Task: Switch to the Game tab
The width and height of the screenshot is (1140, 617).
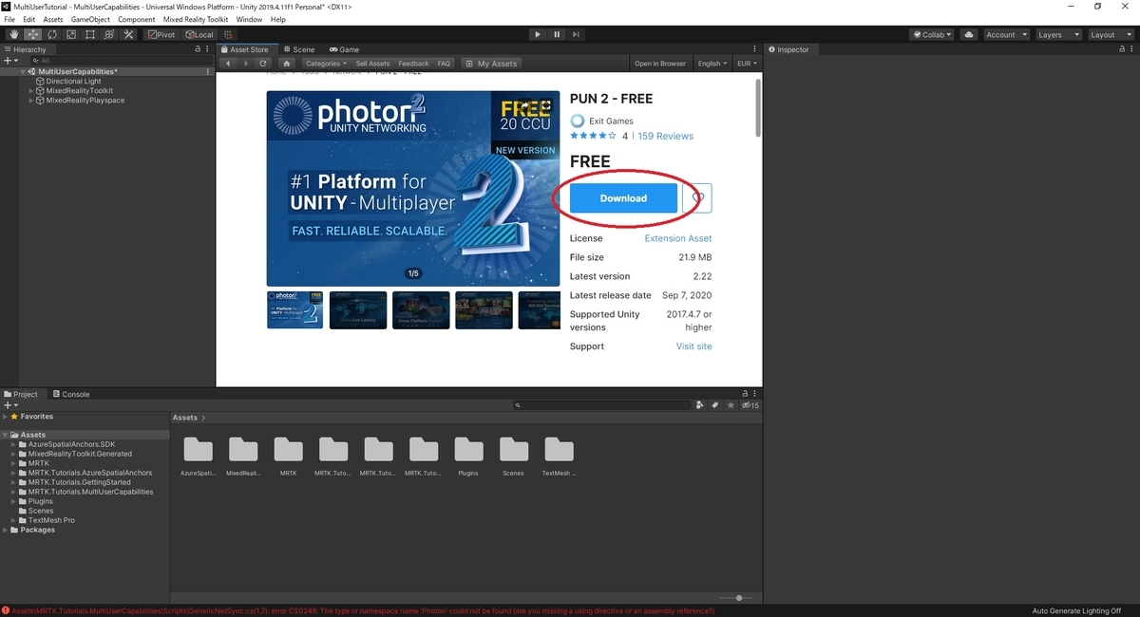Action: pyautogui.click(x=345, y=49)
